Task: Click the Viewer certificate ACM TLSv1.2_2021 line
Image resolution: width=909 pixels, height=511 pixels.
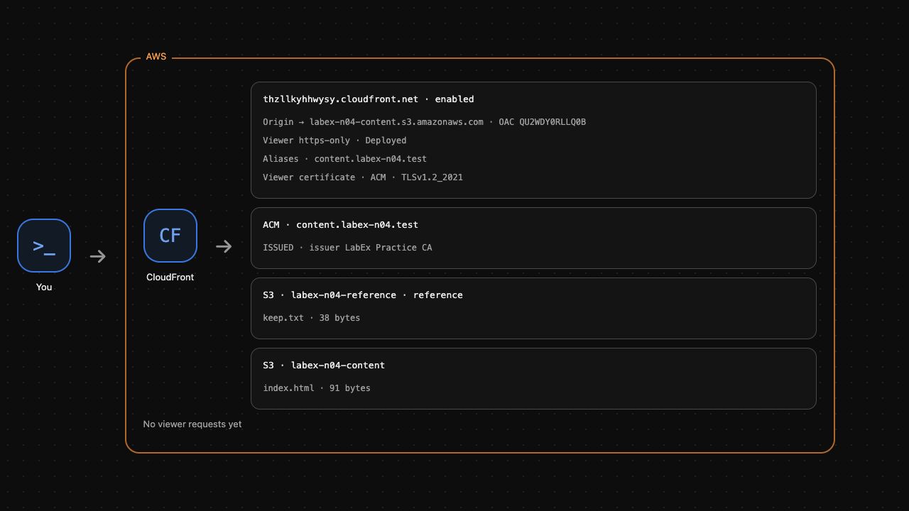Action: (363, 177)
